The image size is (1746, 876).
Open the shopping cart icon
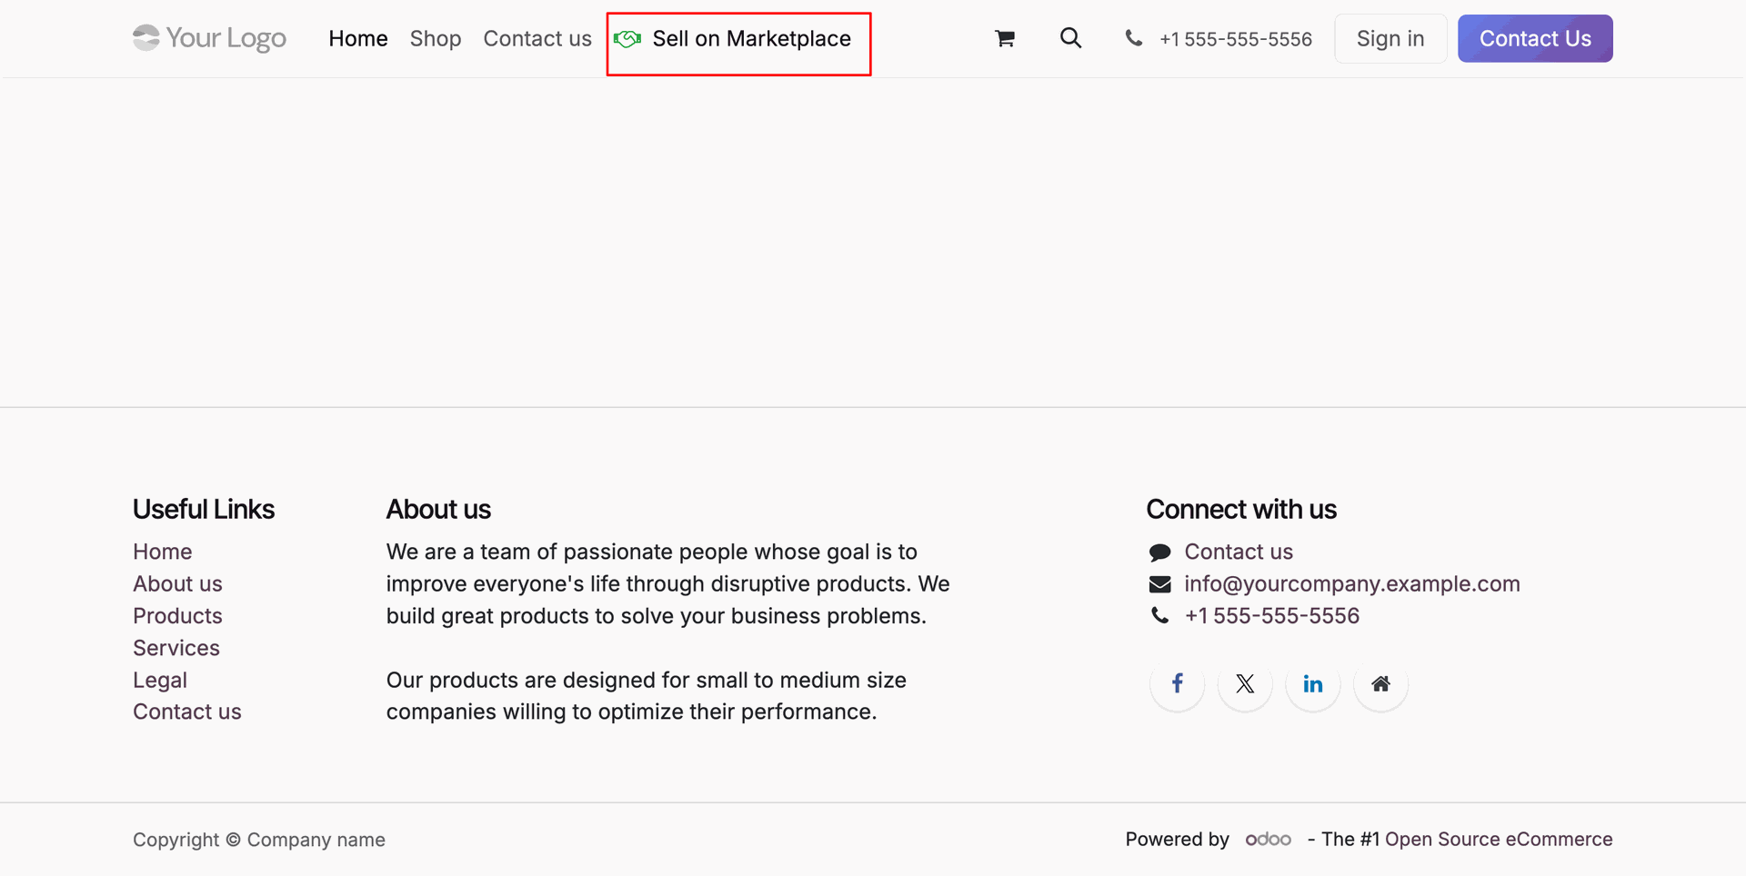[1005, 38]
